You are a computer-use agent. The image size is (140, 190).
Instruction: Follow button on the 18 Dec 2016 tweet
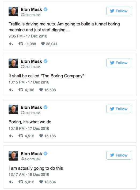click(x=119, y=155)
